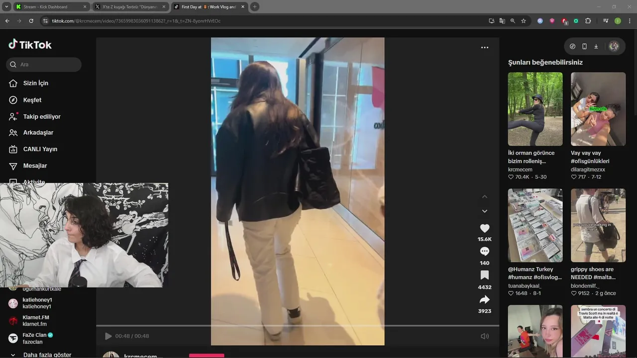637x358 pixels.
Task: Click the TikTok logo to go home
Action: [30, 44]
